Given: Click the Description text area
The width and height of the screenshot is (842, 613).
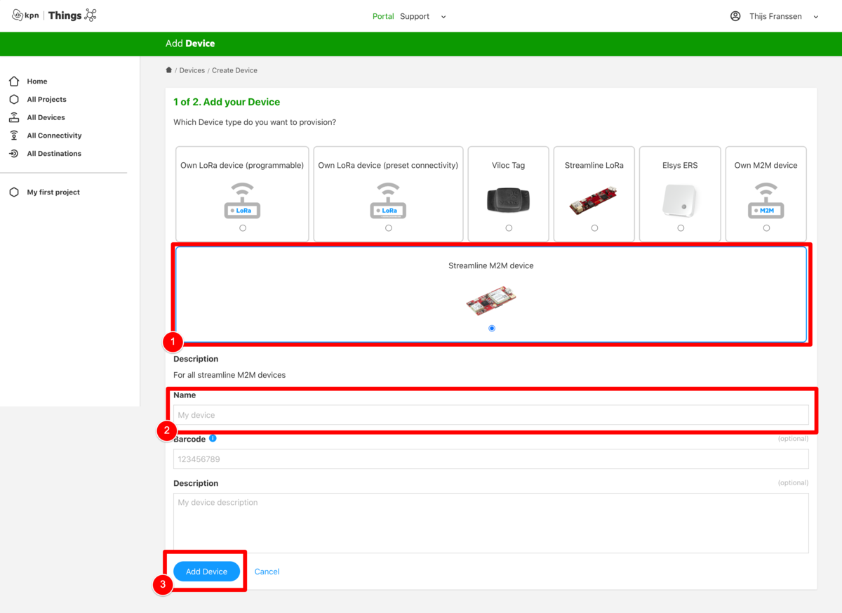Looking at the screenshot, I should point(491,523).
